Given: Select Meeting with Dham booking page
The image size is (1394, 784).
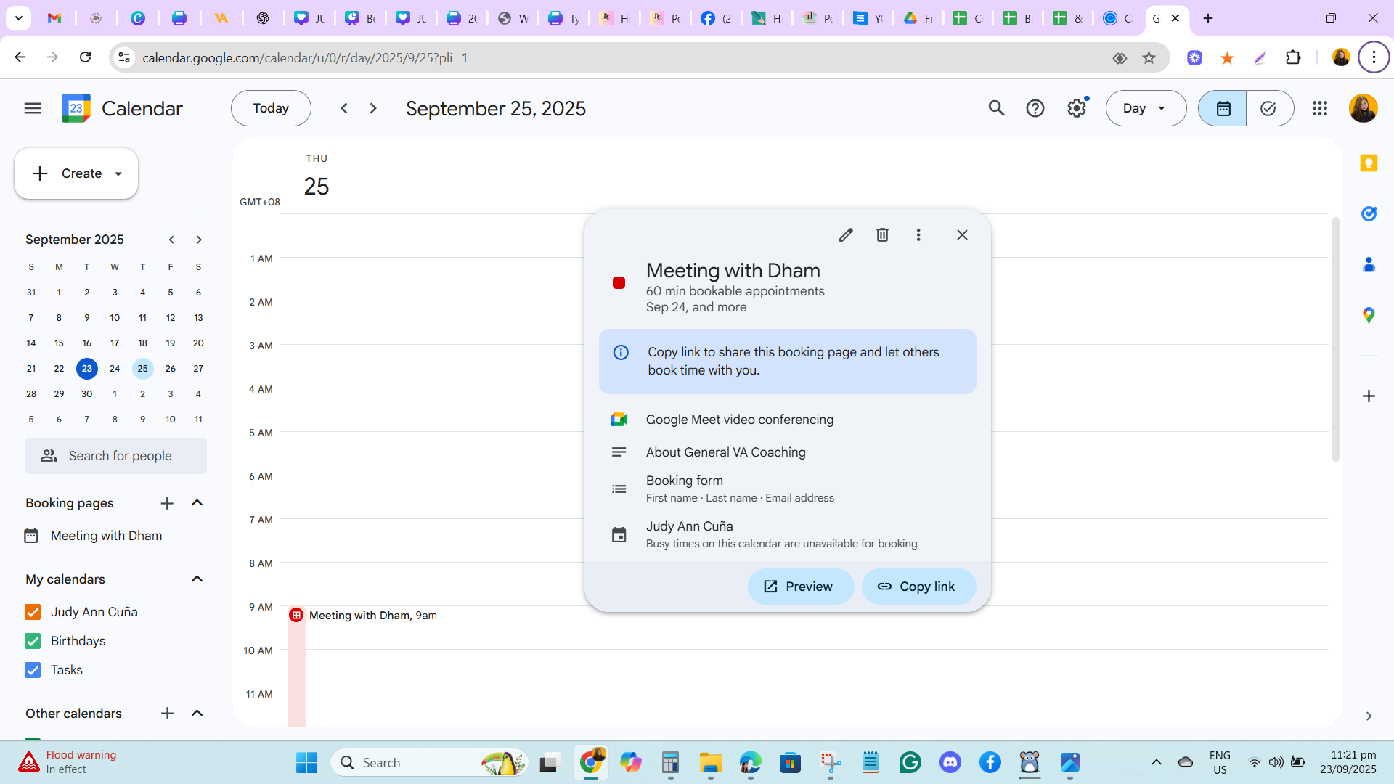Looking at the screenshot, I should [106, 536].
